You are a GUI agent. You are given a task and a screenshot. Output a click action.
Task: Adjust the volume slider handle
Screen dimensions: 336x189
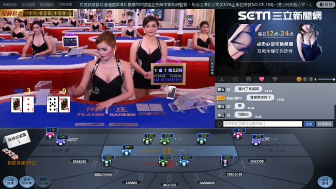point(333,80)
